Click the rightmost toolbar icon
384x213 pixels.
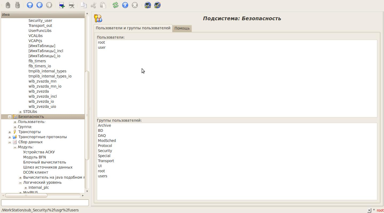coord(157,5)
